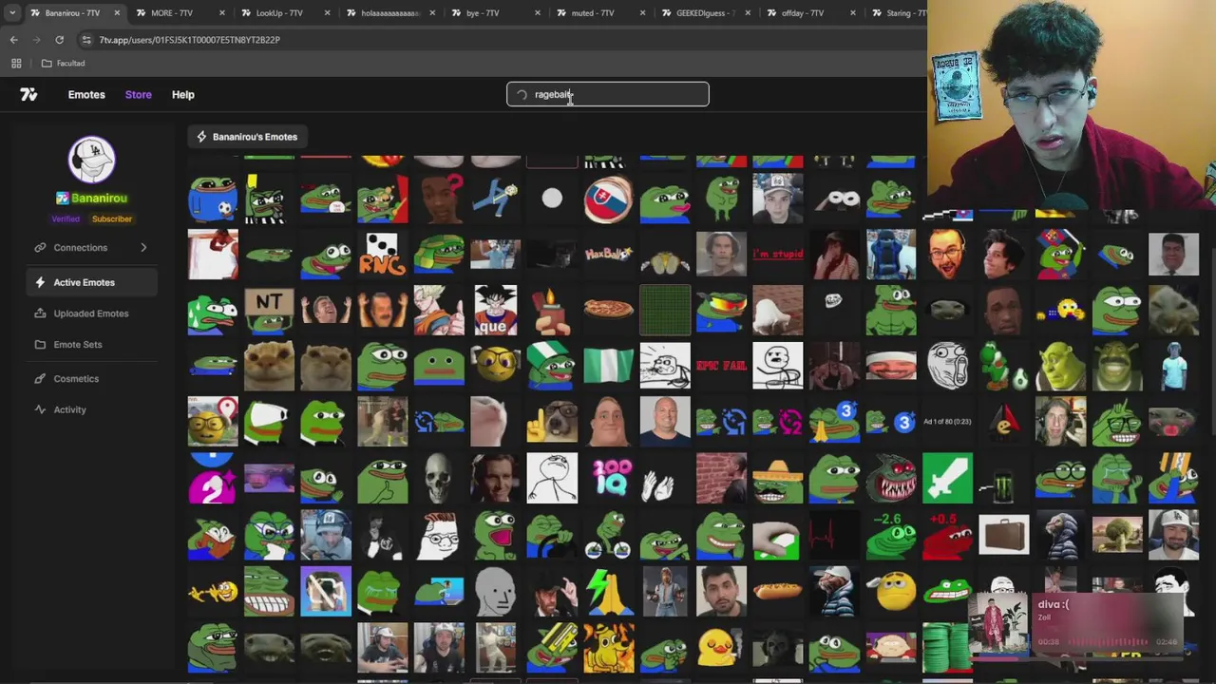The height and width of the screenshot is (684, 1216).
Task: Select the Goku 'que' emote
Action: click(496, 311)
